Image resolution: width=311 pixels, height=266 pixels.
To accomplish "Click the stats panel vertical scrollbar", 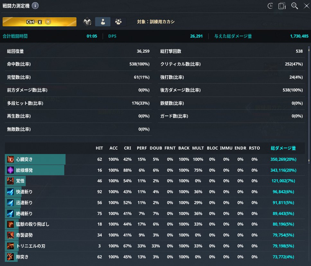I will [x=309, y=105].
